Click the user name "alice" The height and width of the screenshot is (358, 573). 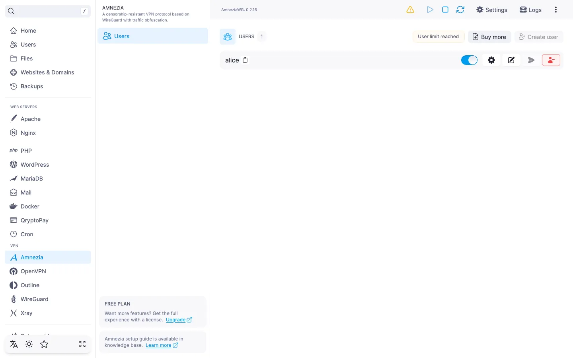point(232,60)
